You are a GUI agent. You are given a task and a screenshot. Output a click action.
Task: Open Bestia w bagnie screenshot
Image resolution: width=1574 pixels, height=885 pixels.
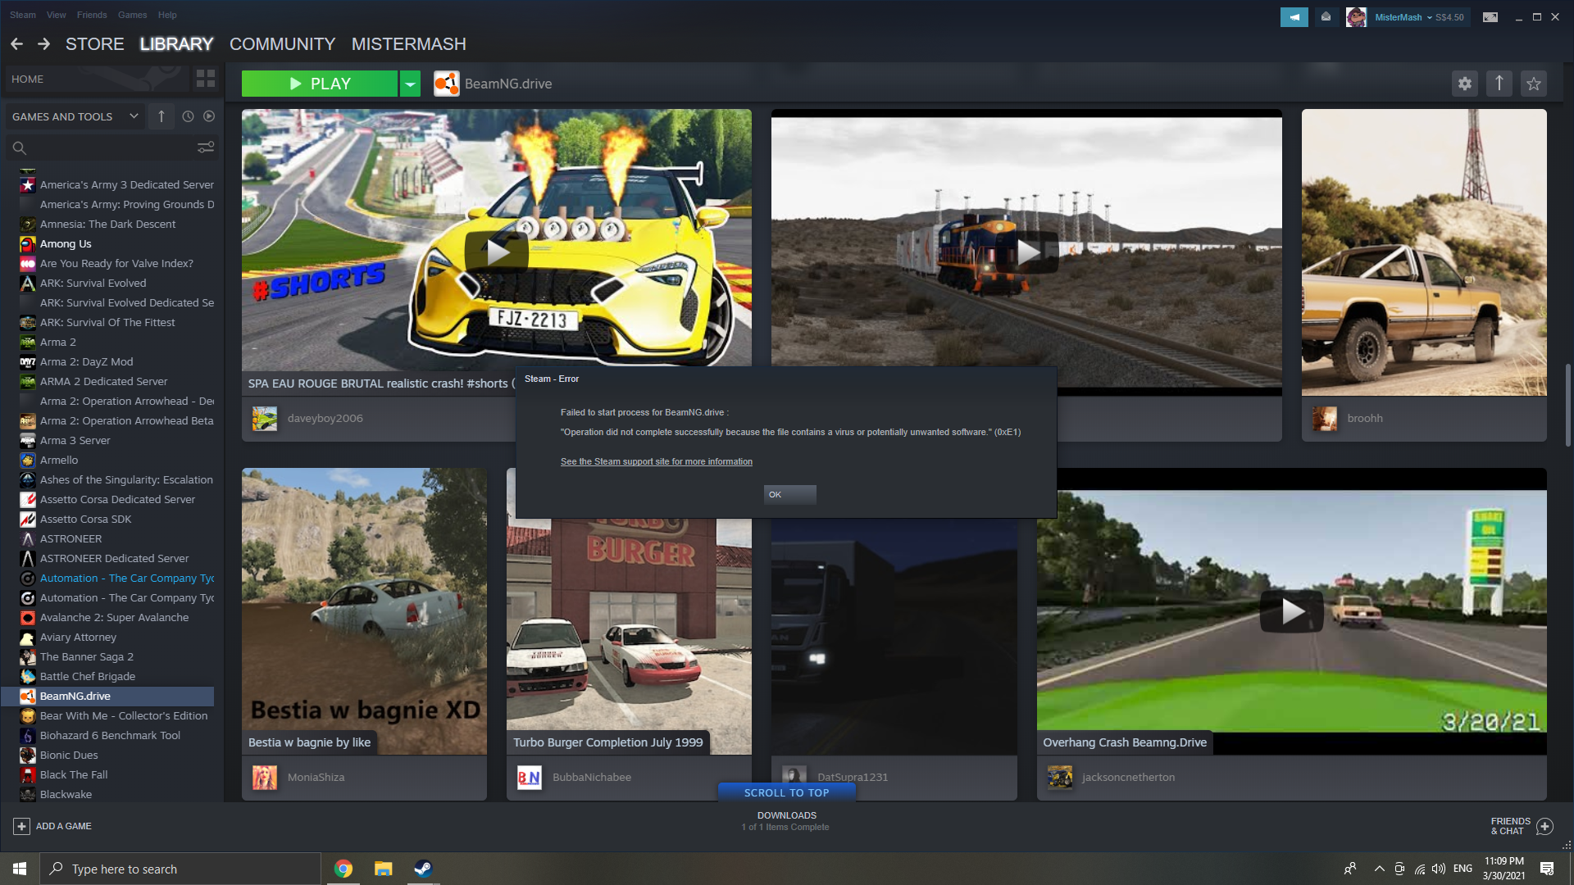pos(364,610)
